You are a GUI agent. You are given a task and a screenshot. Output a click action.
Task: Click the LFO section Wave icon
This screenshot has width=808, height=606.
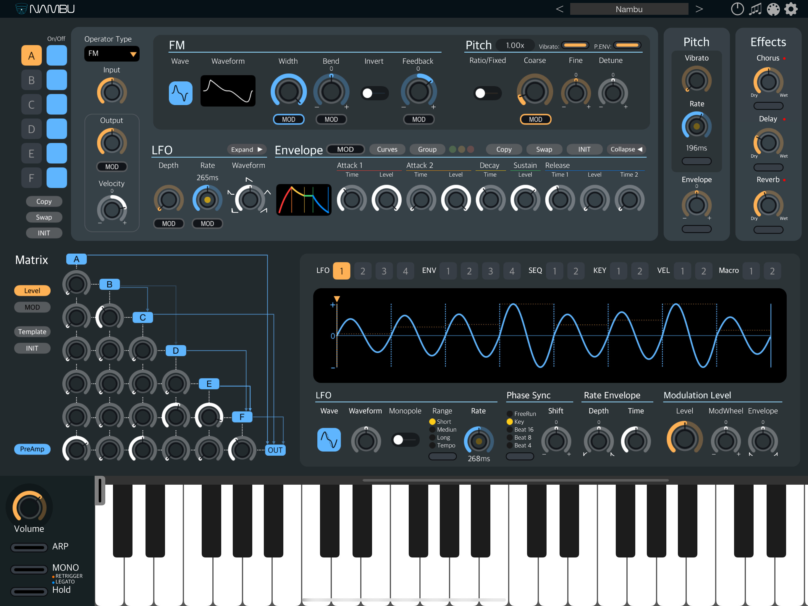click(329, 439)
